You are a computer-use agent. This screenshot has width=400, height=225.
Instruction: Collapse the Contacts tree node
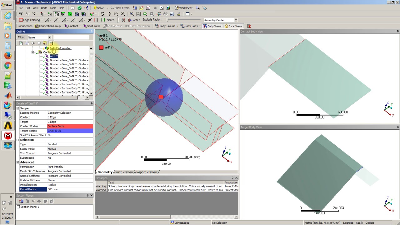click(32, 52)
